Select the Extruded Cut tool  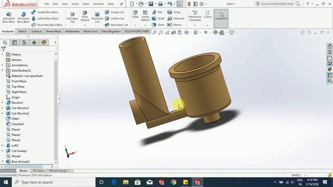tap(72, 17)
